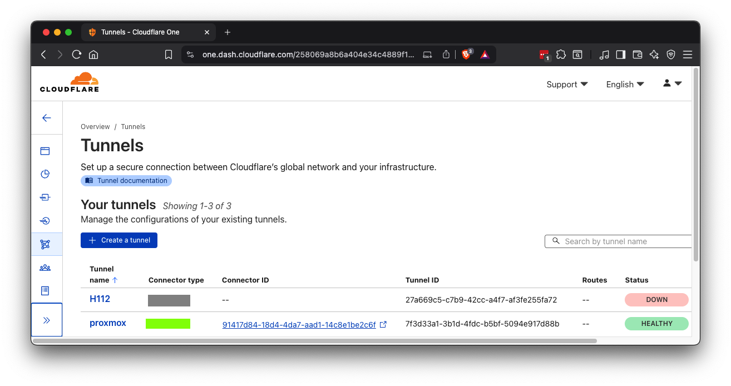
Task: Click the browser window sidebar icon
Action: click(x=46, y=151)
